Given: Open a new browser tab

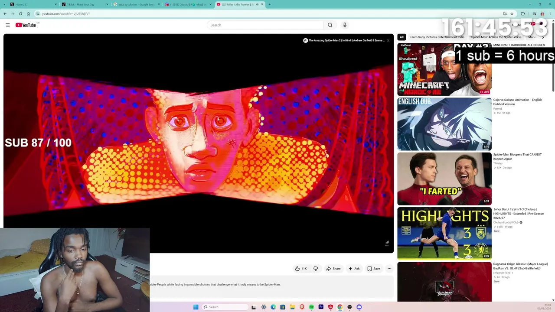Looking at the screenshot, I should tap(270, 4).
